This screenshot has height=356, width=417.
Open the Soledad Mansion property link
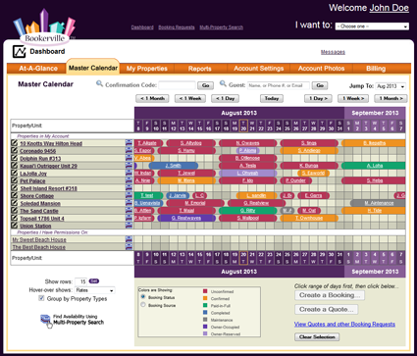(40, 203)
